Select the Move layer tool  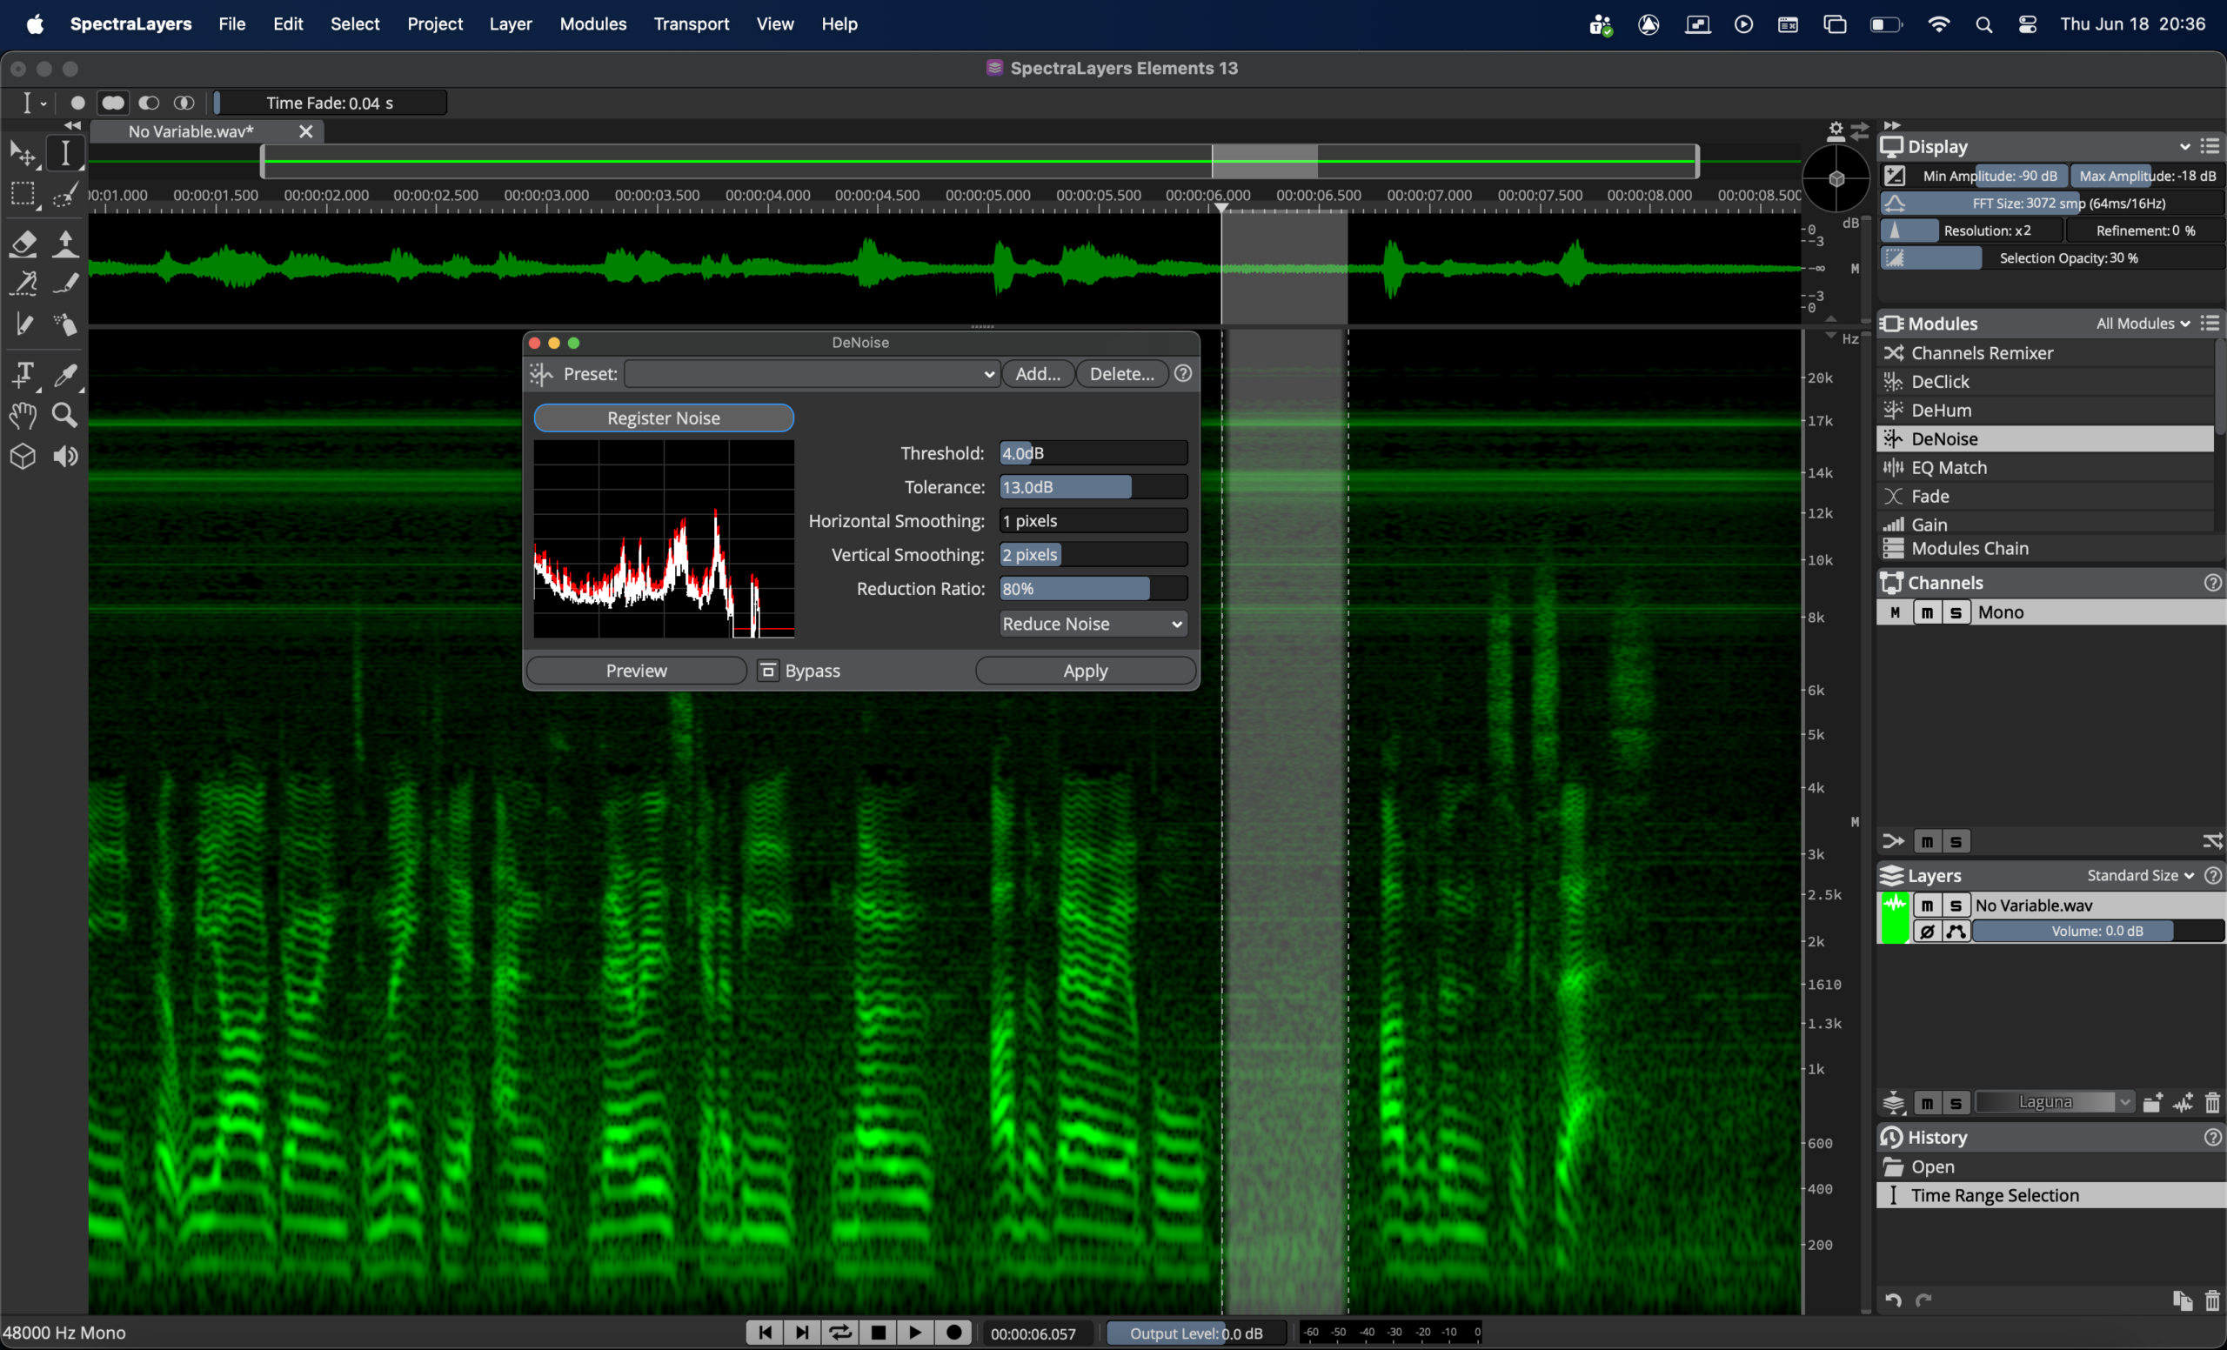(x=23, y=154)
